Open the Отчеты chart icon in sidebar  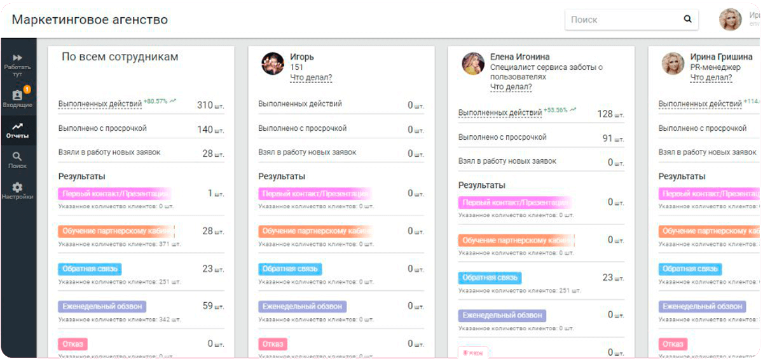coord(18,126)
